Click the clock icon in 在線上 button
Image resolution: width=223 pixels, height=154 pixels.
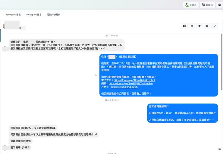click(x=187, y=5)
